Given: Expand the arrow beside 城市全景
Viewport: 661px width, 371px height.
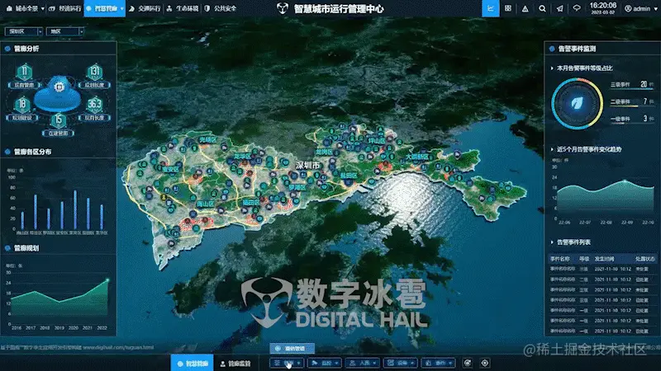Looking at the screenshot, I should tap(43, 9).
